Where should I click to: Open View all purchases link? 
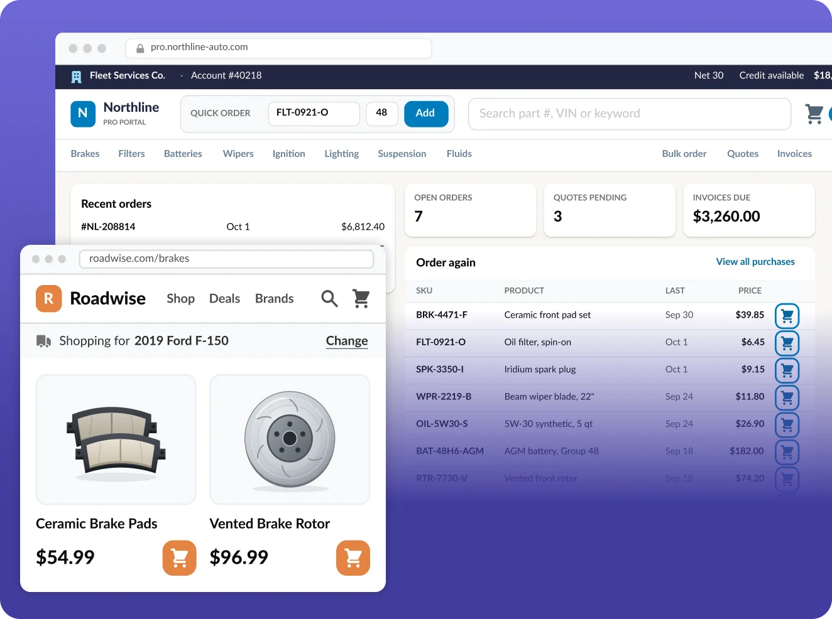pos(755,262)
